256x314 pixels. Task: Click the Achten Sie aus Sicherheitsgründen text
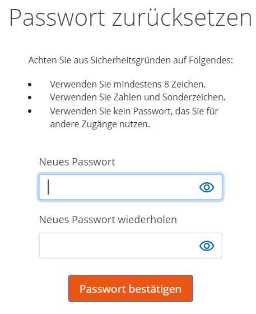(131, 61)
